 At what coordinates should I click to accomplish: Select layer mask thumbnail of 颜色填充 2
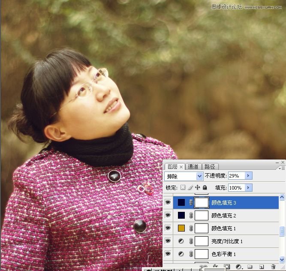click(x=202, y=215)
